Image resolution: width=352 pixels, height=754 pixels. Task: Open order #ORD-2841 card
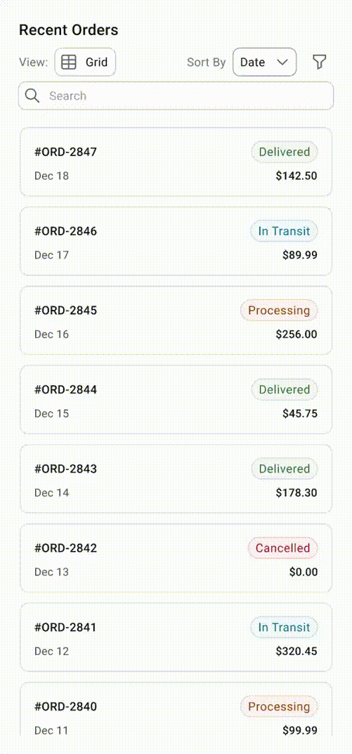(176, 637)
